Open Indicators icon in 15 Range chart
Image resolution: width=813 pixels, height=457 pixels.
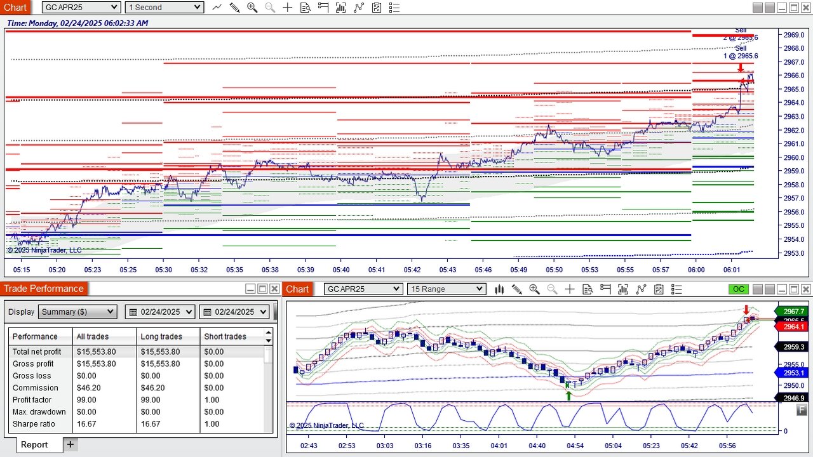tap(641, 289)
